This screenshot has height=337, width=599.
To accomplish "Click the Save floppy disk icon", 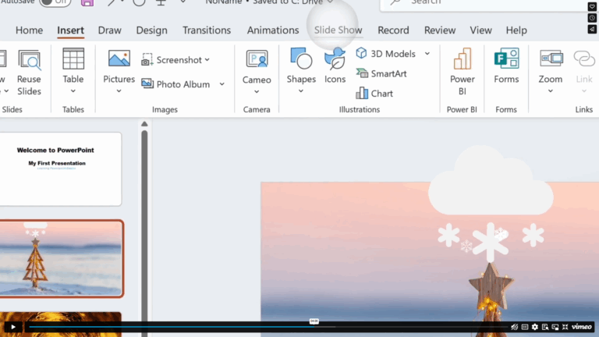I will point(87,2).
